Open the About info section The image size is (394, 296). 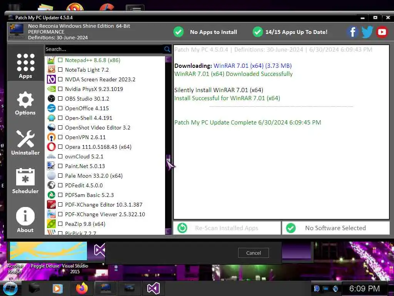click(25, 219)
